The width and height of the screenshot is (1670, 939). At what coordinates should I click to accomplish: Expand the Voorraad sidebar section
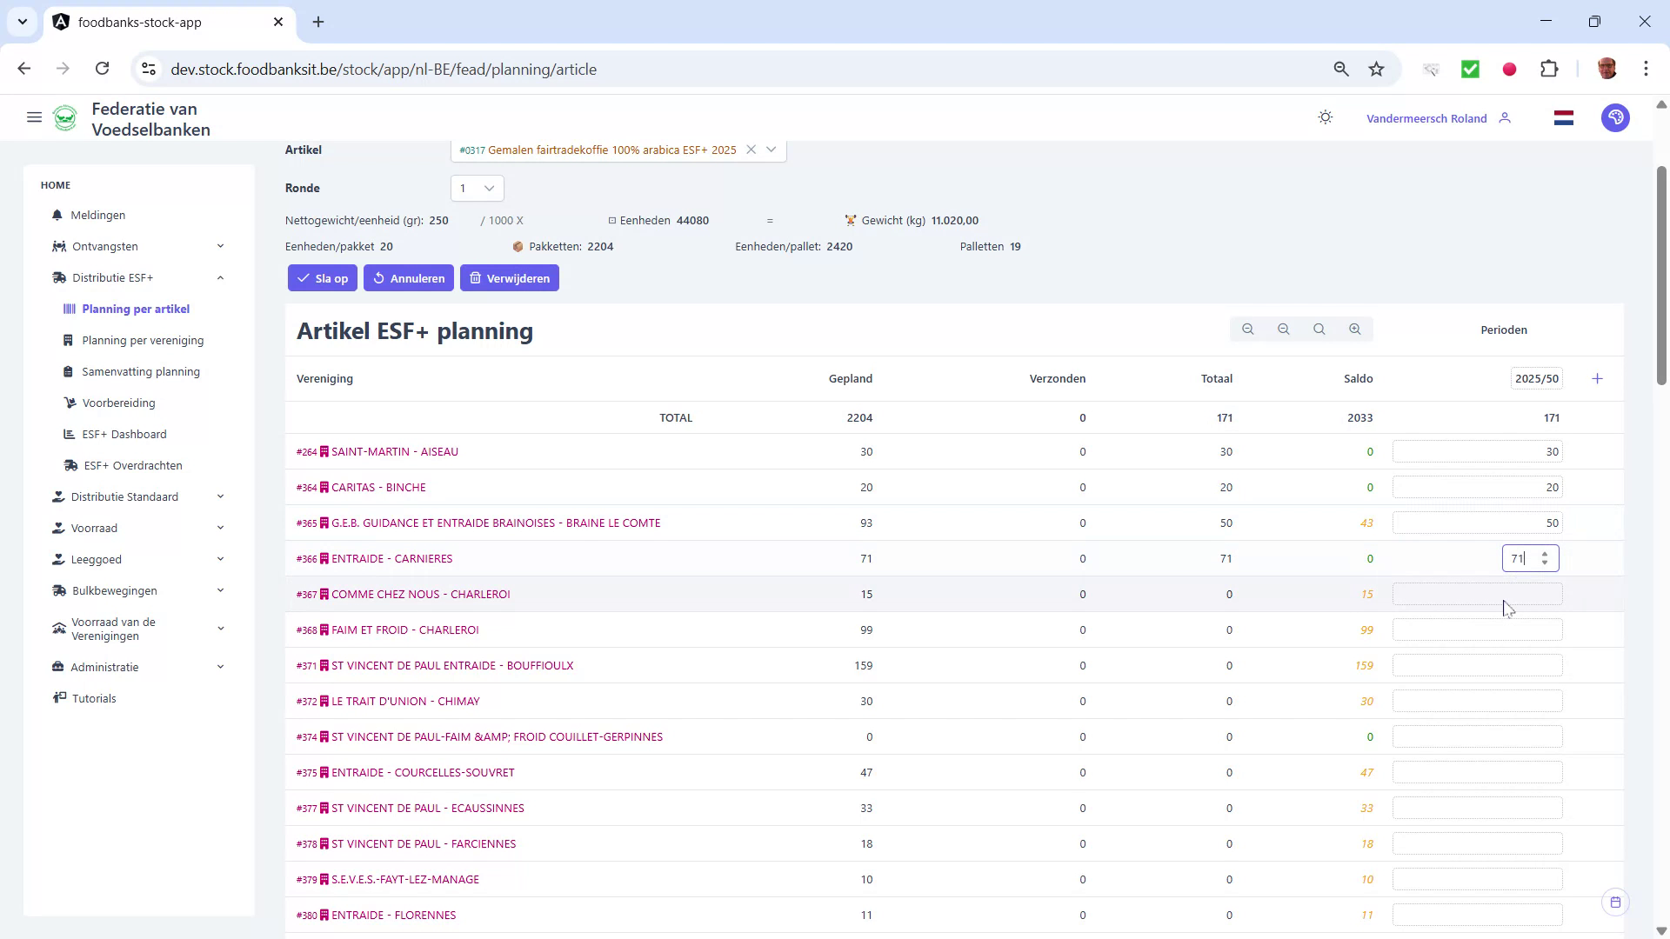pos(222,528)
